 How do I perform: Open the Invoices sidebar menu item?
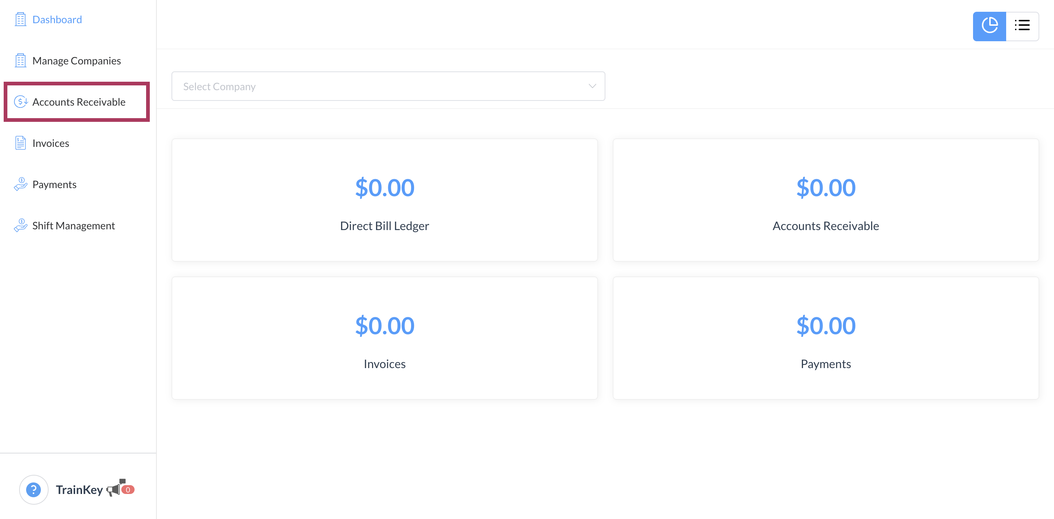coord(51,143)
